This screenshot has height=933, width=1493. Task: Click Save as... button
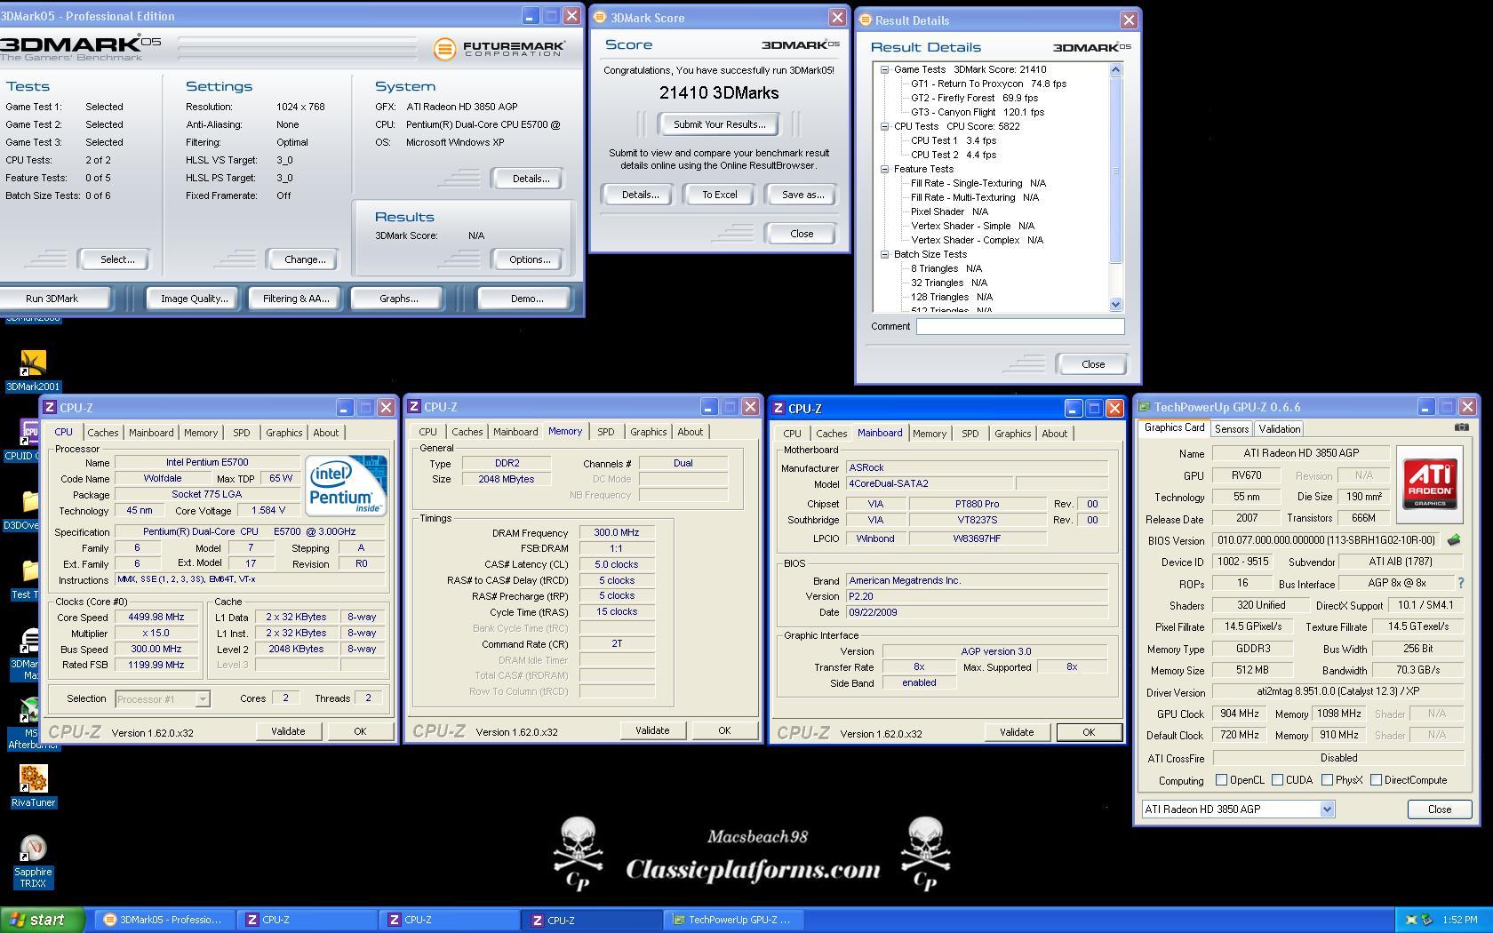[x=802, y=195]
